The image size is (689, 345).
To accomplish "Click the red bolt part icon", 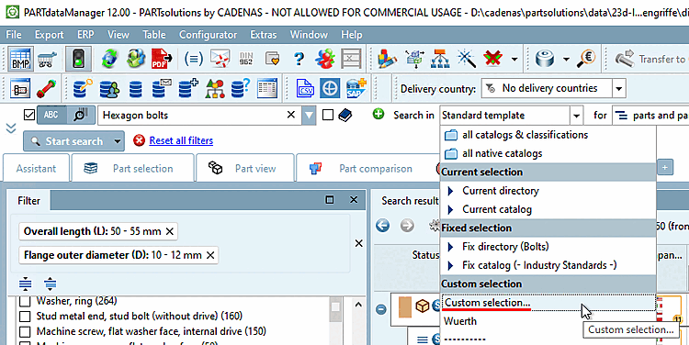I will tap(46, 88).
